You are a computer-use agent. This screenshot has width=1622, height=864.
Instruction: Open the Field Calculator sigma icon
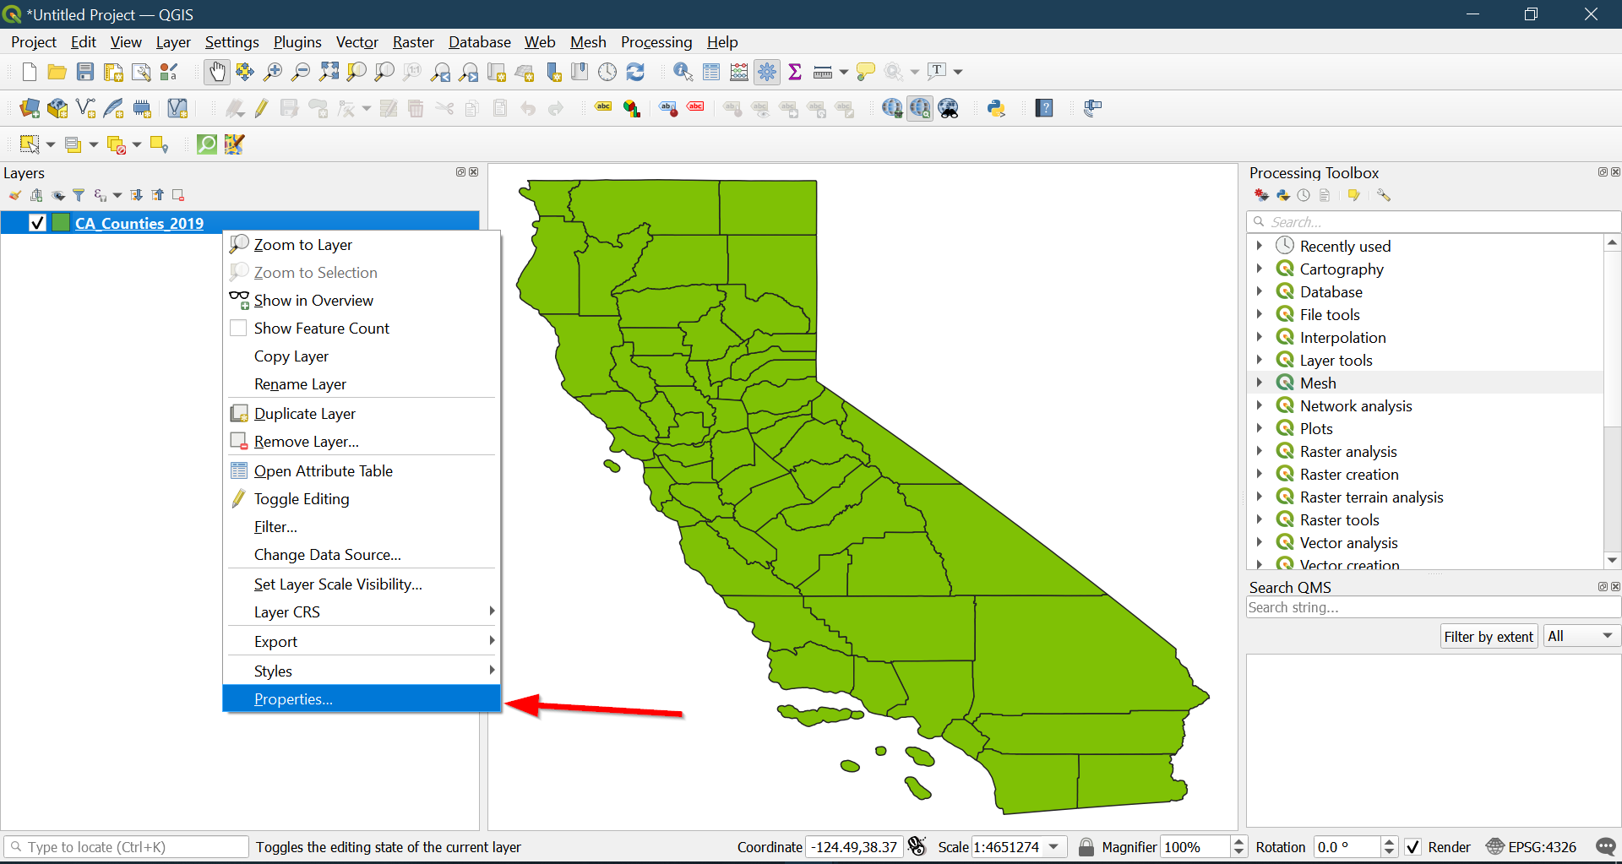click(794, 73)
